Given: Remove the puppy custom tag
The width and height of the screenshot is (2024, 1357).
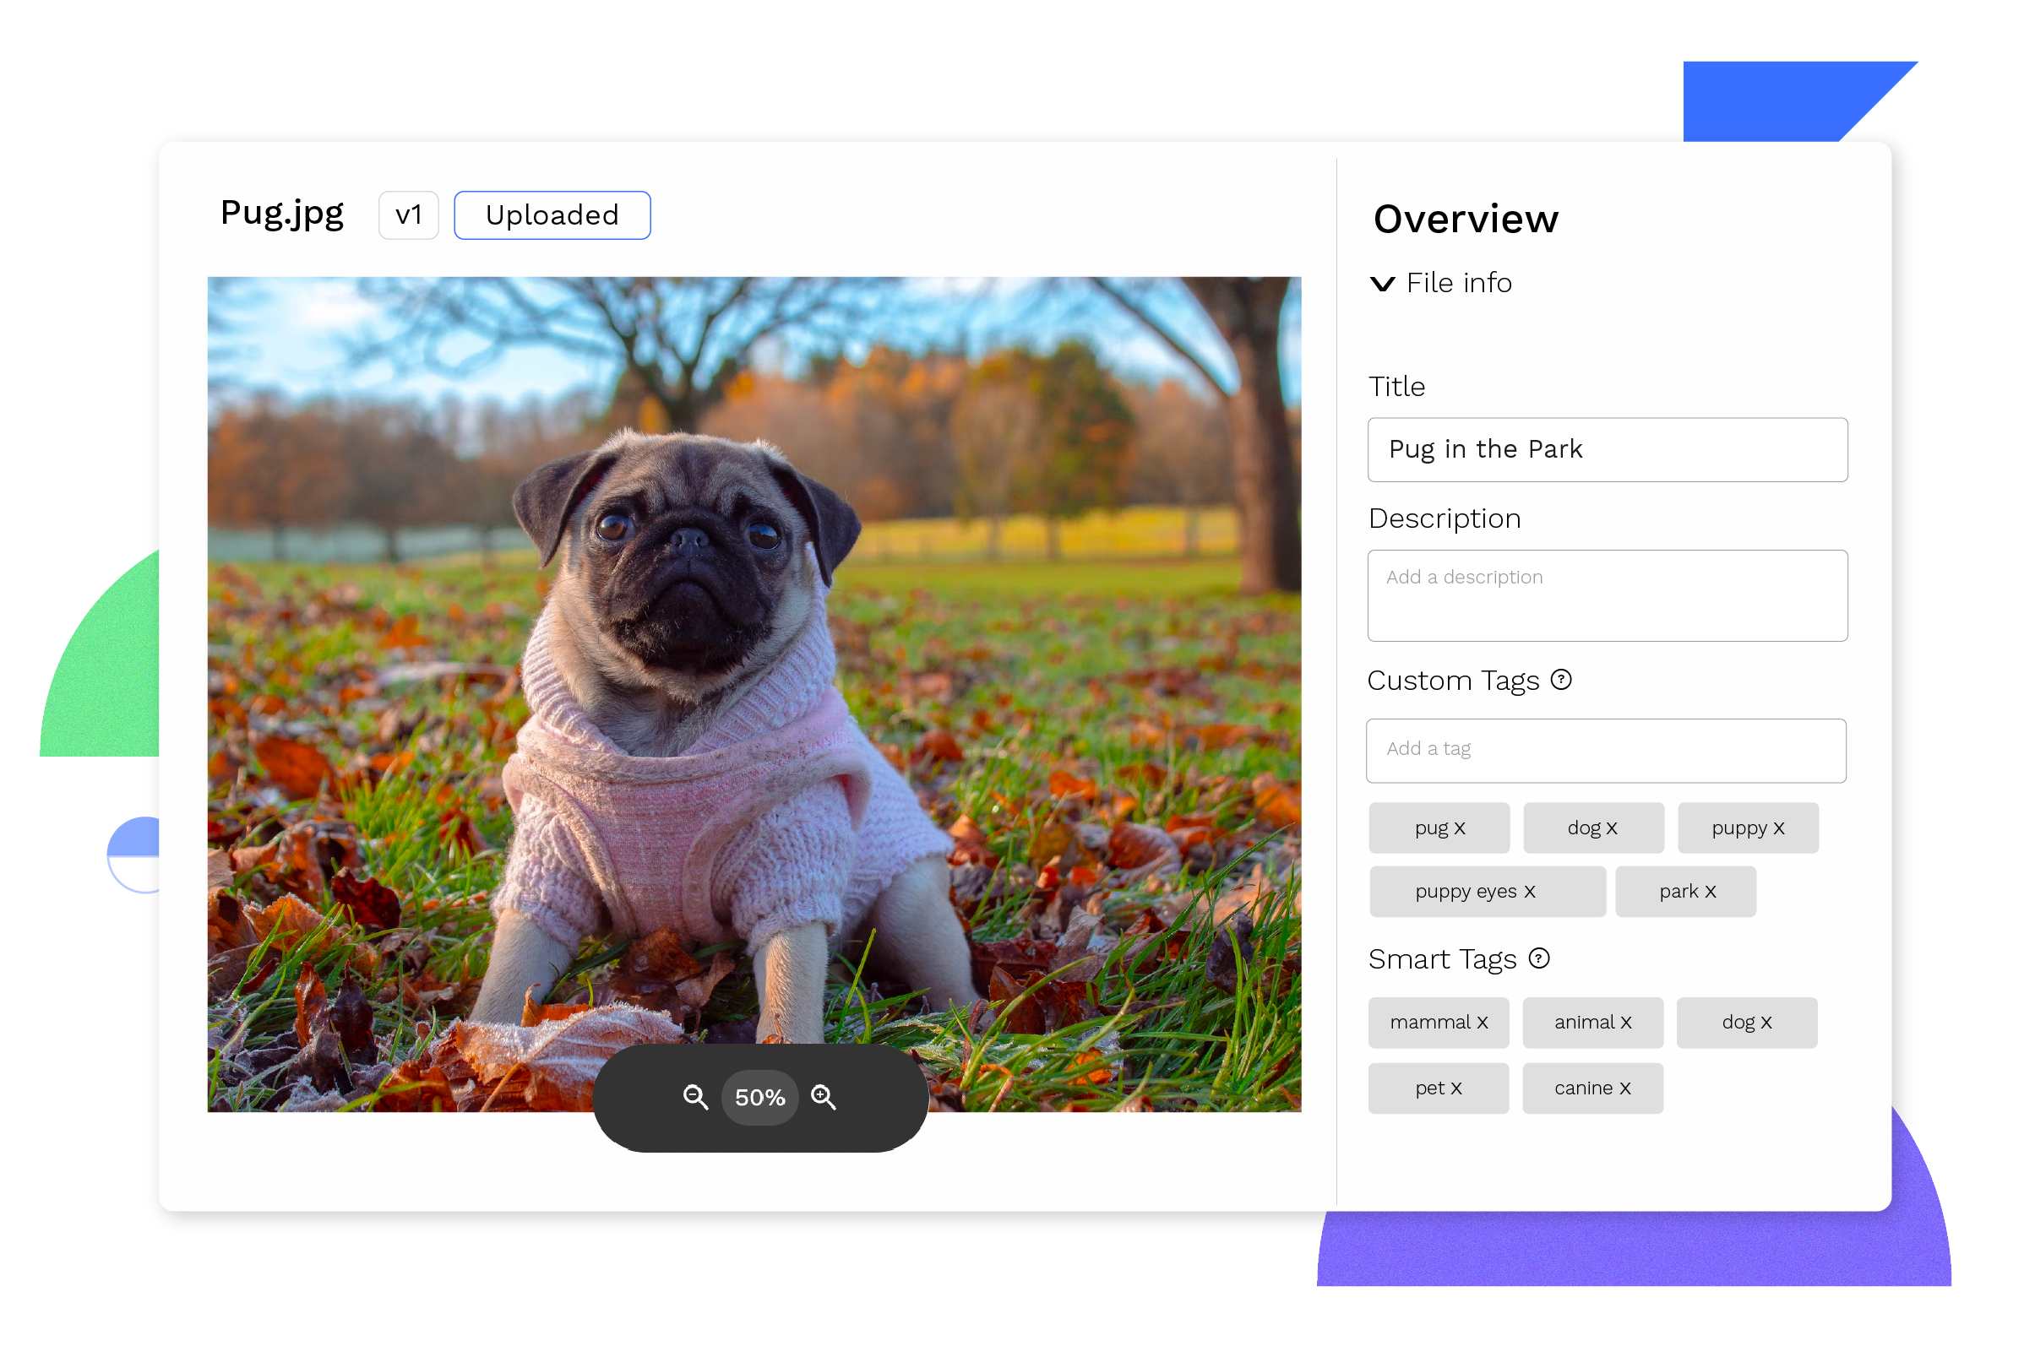Looking at the screenshot, I should click(x=1779, y=829).
